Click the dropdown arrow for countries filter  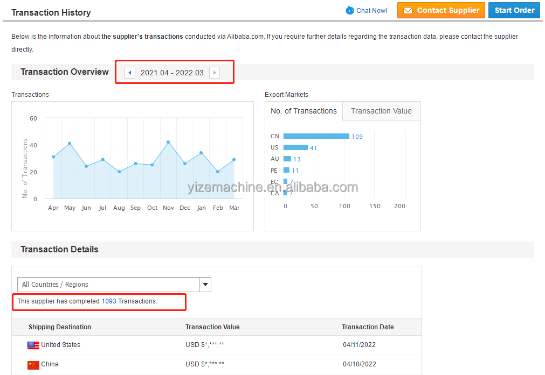point(205,285)
